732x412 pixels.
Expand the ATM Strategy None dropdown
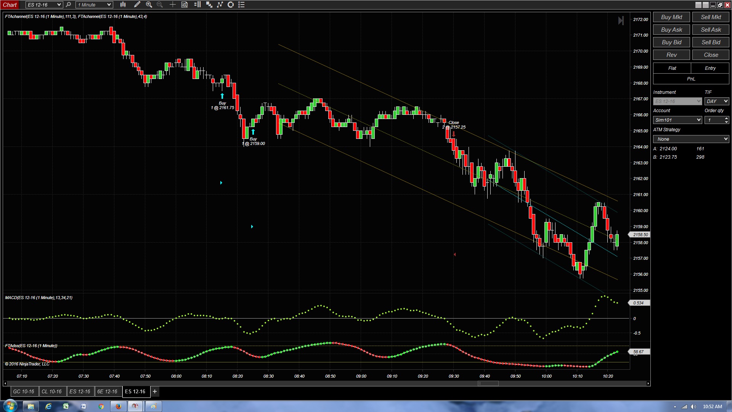tap(691, 139)
